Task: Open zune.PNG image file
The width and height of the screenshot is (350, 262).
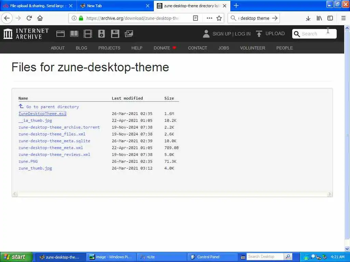Action: (28, 161)
